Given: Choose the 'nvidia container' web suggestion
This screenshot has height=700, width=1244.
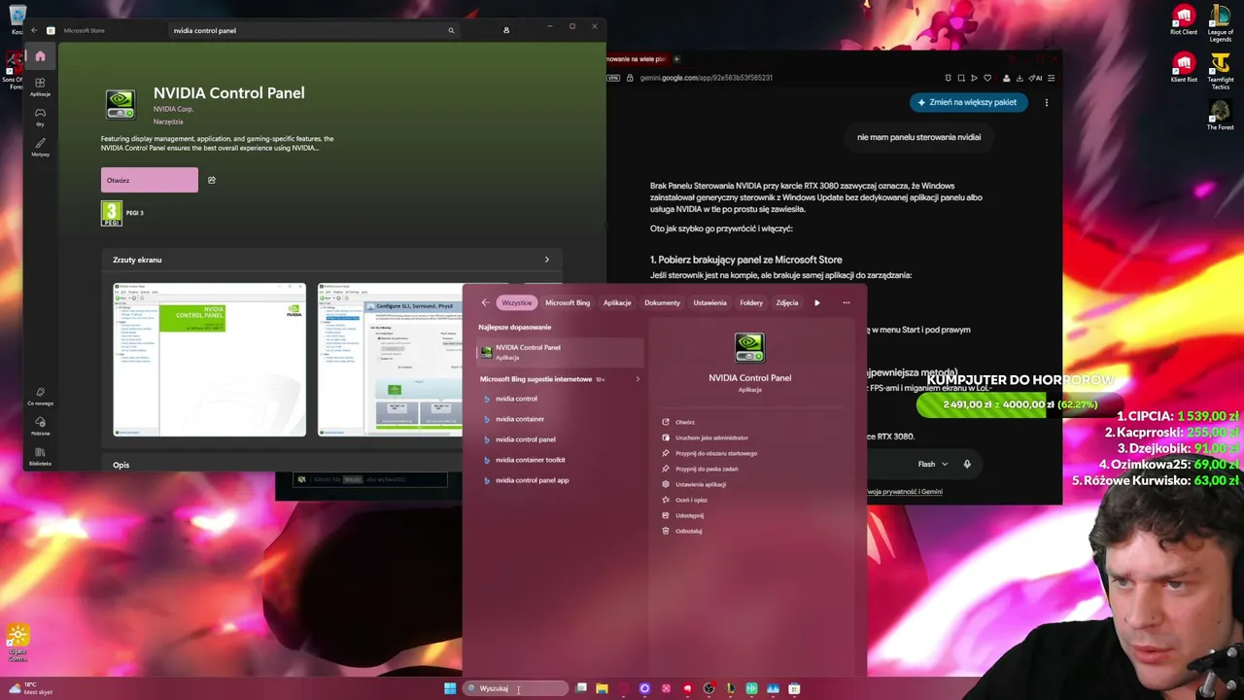Looking at the screenshot, I should (x=520, y=419).
